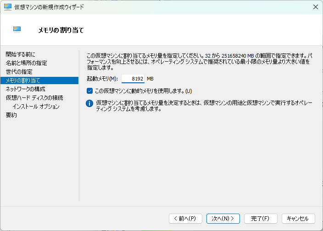Click the 起動メモリ input field showing 8192
The image size is (323, 231).
133,79
